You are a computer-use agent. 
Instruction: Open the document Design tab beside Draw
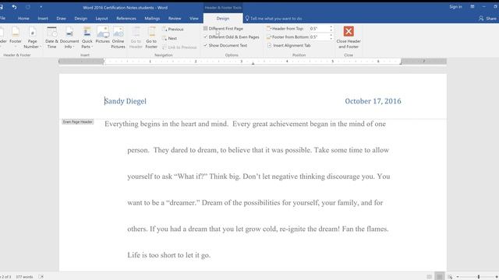coord(80,19)
